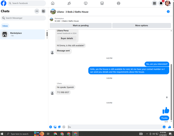Click the large thumbs-up sent message
Viewport: 174px width, 136px height.
[x=166, y=110]
